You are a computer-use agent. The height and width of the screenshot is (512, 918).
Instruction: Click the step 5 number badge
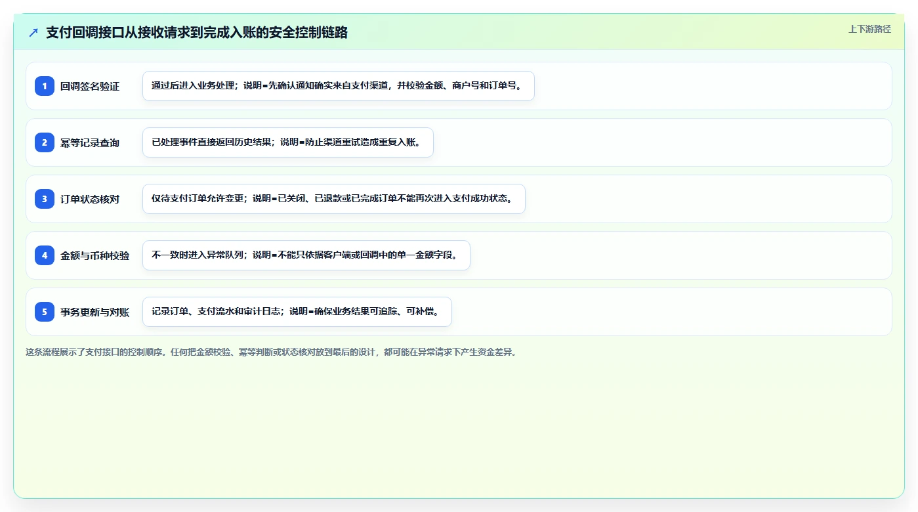click(45, 312)
